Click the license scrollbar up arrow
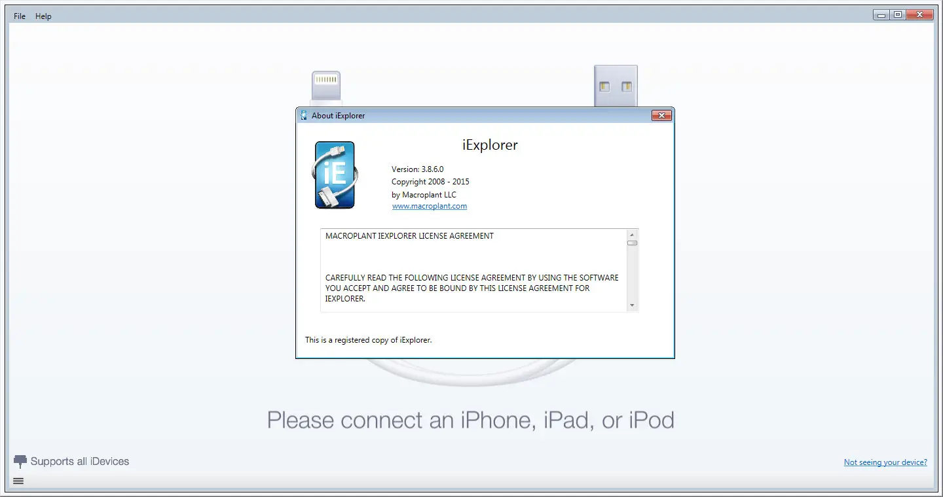This screenshot has width=943, height=497. 632,233
